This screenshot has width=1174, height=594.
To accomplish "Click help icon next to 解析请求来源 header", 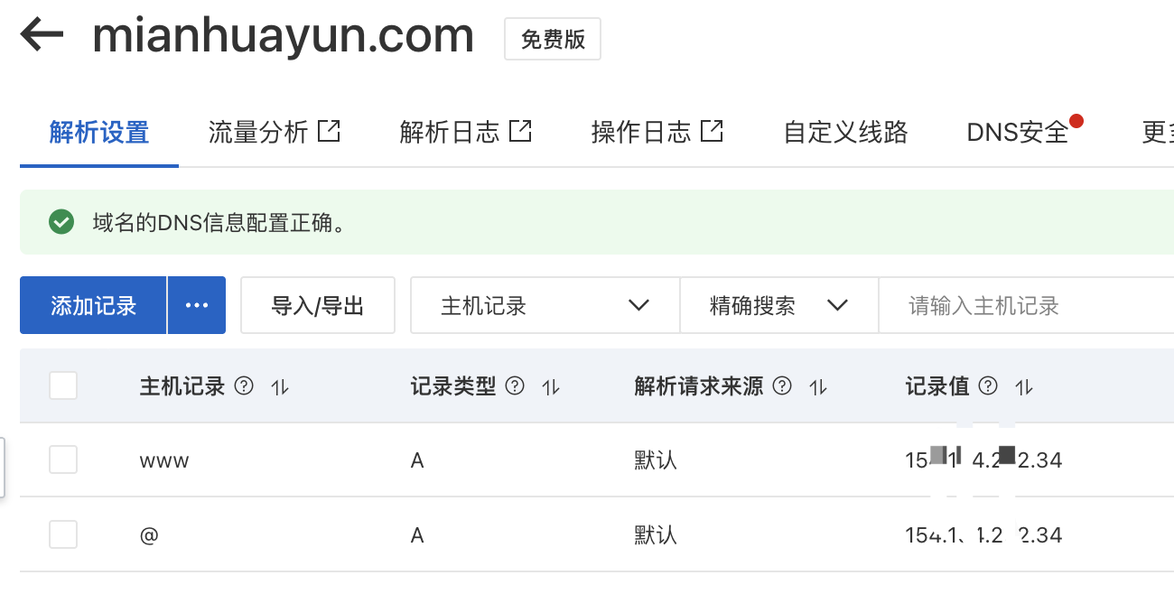I will (782, 386).
